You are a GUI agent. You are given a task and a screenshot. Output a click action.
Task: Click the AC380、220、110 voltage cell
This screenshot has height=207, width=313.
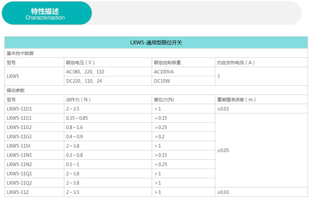pyautogui.click(x=108, y=72)
